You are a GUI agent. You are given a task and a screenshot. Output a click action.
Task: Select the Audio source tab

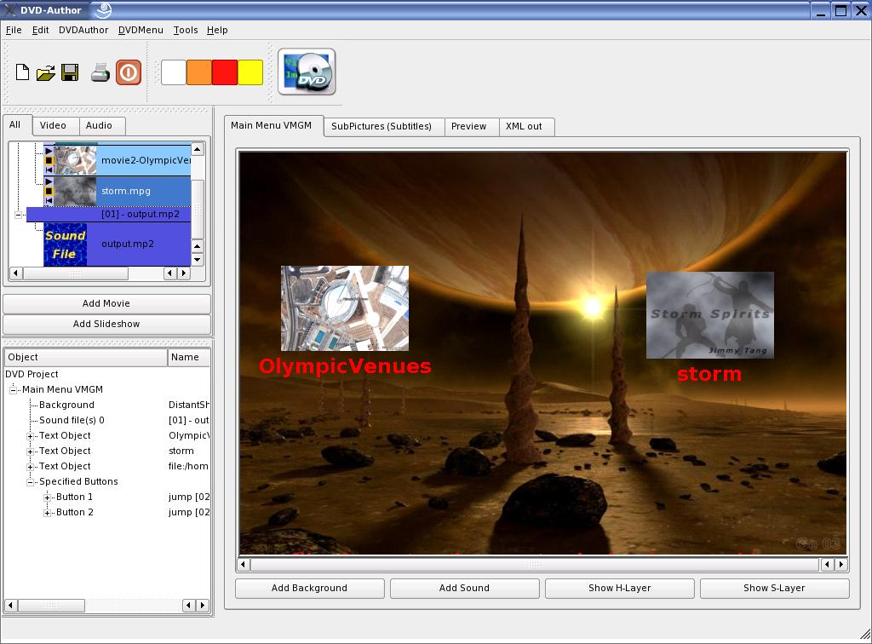(99, 125)
